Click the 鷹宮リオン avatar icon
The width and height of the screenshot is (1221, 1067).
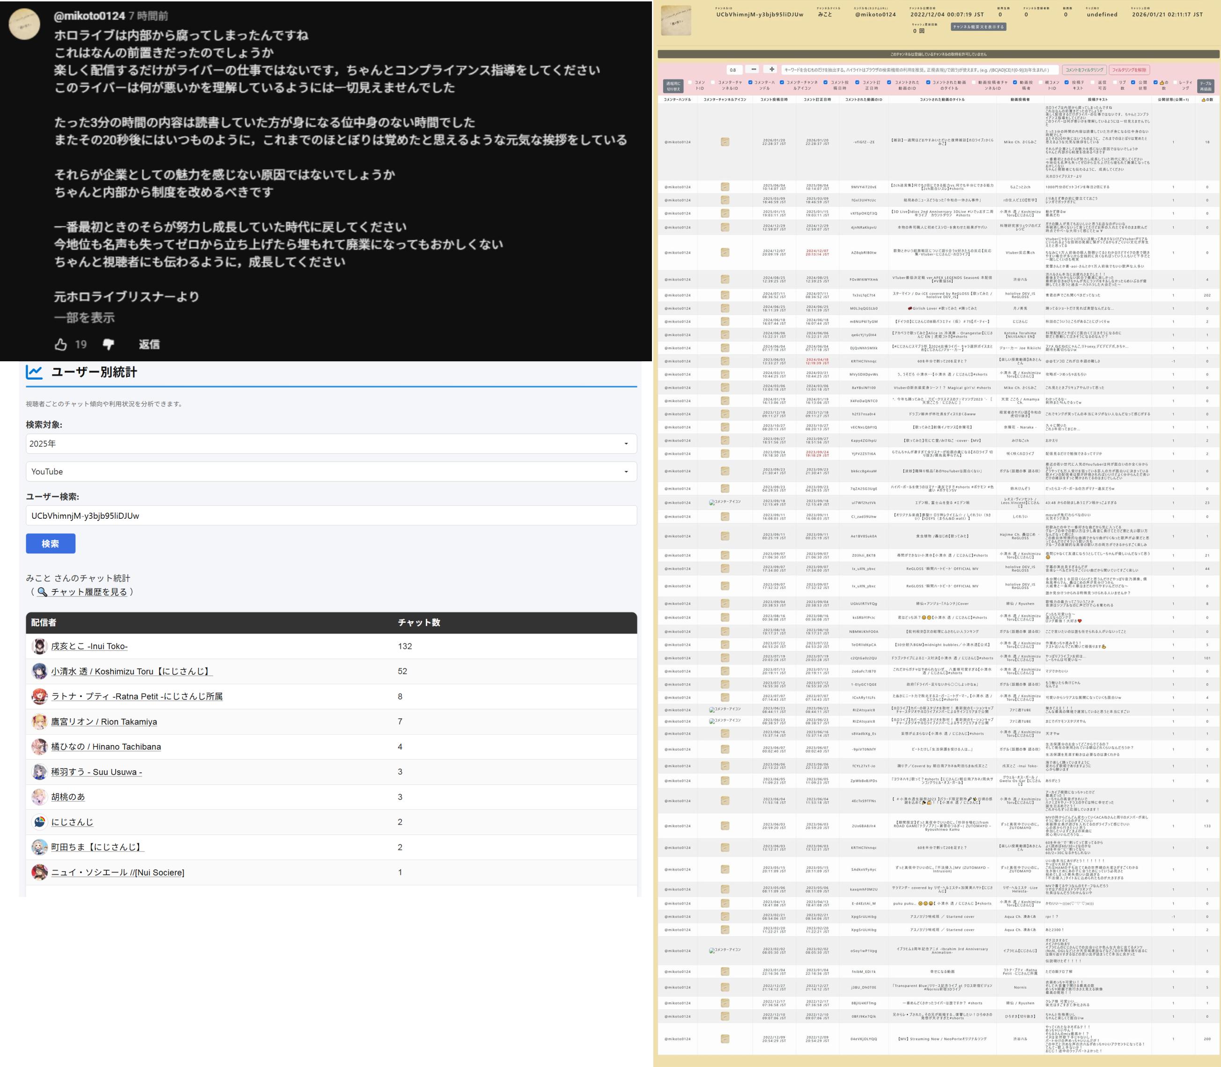pos(40,722)
